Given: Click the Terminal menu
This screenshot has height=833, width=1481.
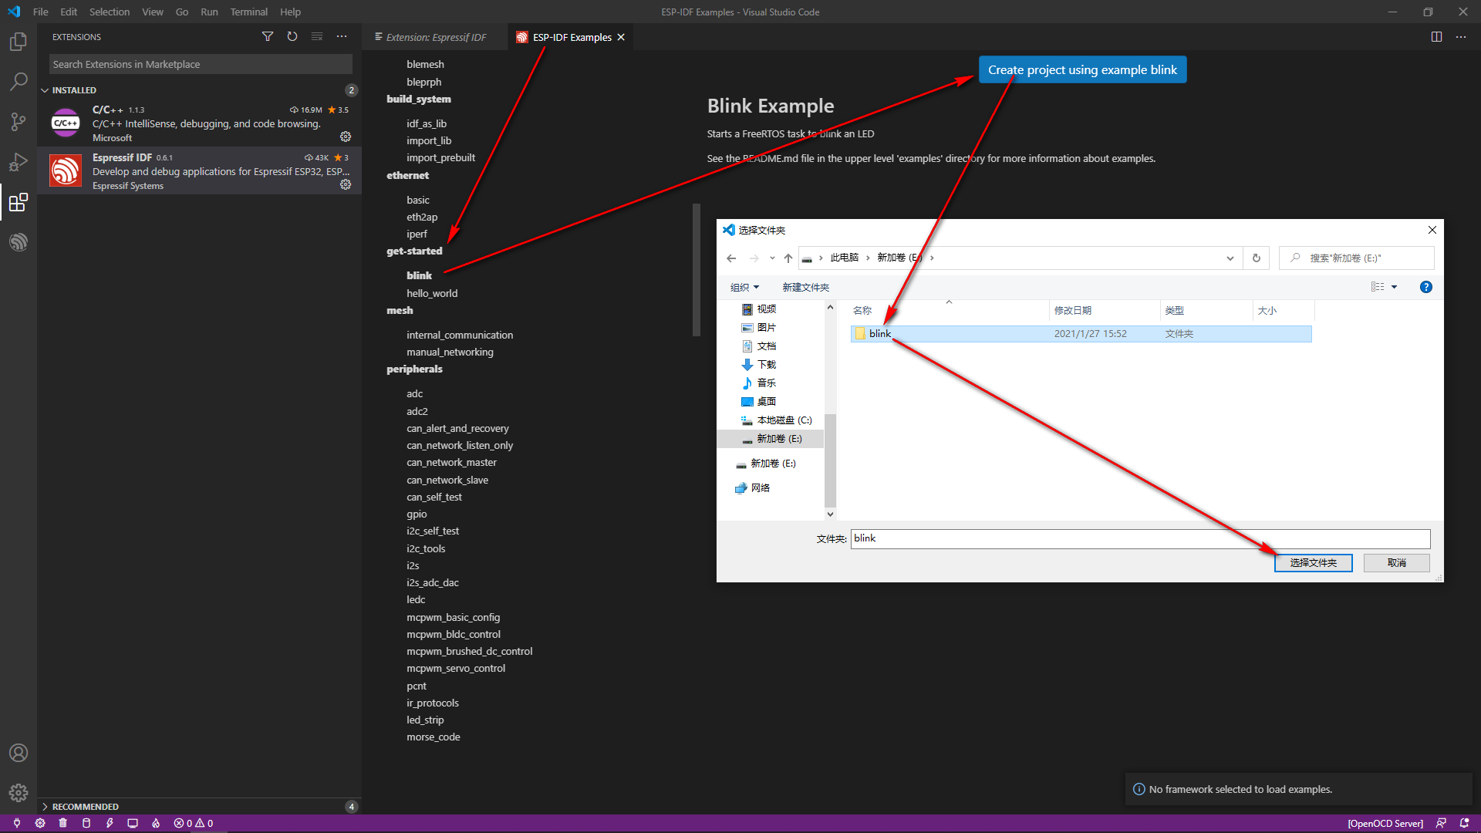Looking at the screenshot, I should pos(248,12).
